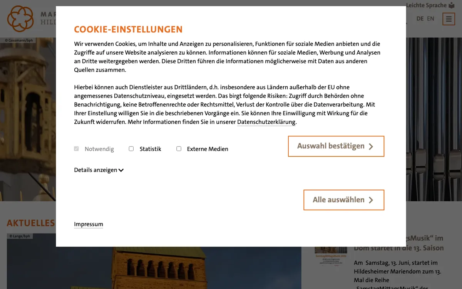462x289 pixels.
Task: Expand Details anzeigen section
Action: [99, 170]
